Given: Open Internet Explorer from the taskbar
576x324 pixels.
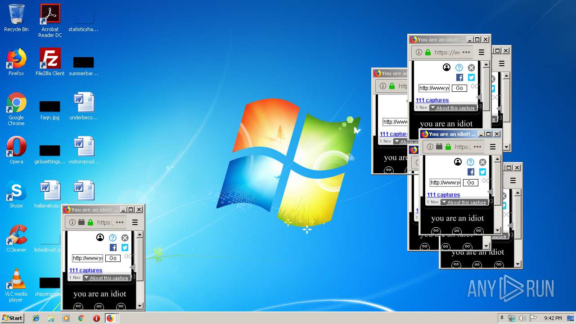Looking at the screenshot, I should (36, 318).
